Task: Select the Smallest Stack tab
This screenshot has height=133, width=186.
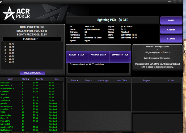Action: 120,56
